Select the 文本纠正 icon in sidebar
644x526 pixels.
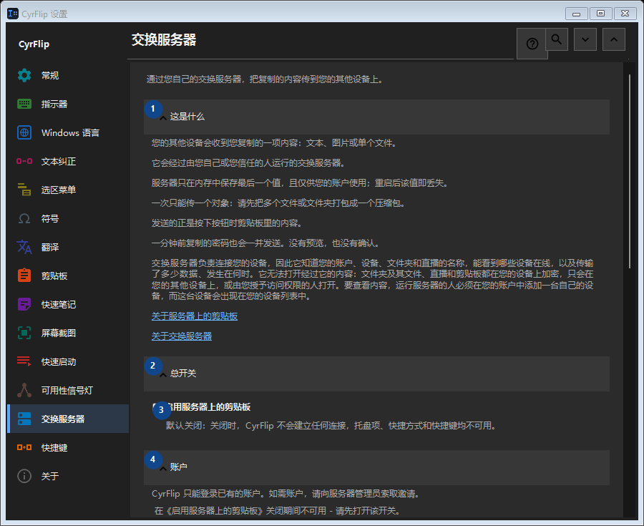pyautogui.click(x=24, y=161)
